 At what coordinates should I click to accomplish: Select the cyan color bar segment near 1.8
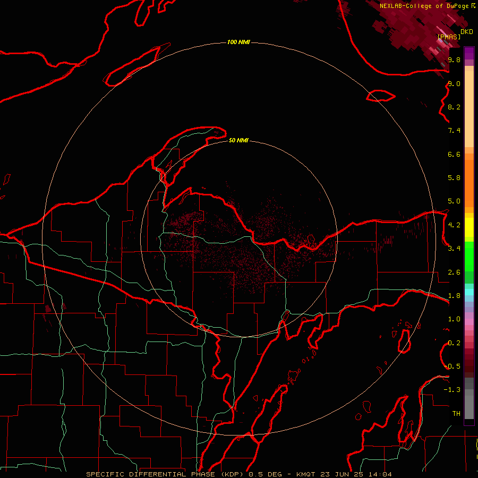[469, 292]
